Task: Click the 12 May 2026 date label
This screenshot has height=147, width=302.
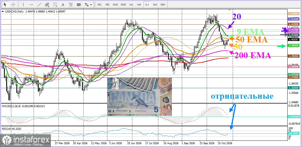Action: pyautogui.click(x=99, y=144)
